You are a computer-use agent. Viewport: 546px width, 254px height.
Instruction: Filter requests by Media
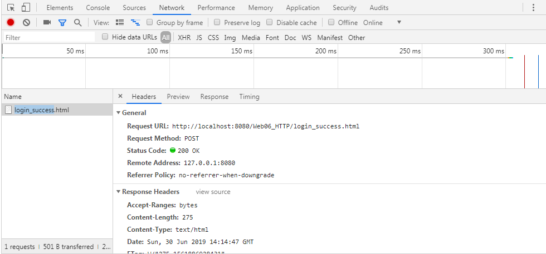pos(251,38)
